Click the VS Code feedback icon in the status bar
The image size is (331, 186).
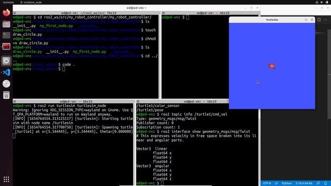(x=319, y=183)
